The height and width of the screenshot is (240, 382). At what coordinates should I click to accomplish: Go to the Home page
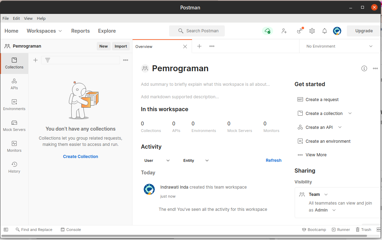(11, 31)
